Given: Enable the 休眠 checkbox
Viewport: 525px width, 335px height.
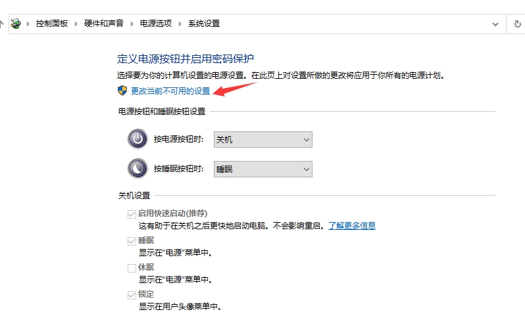Looking at the screenshot, I should (x=132, y=268).
